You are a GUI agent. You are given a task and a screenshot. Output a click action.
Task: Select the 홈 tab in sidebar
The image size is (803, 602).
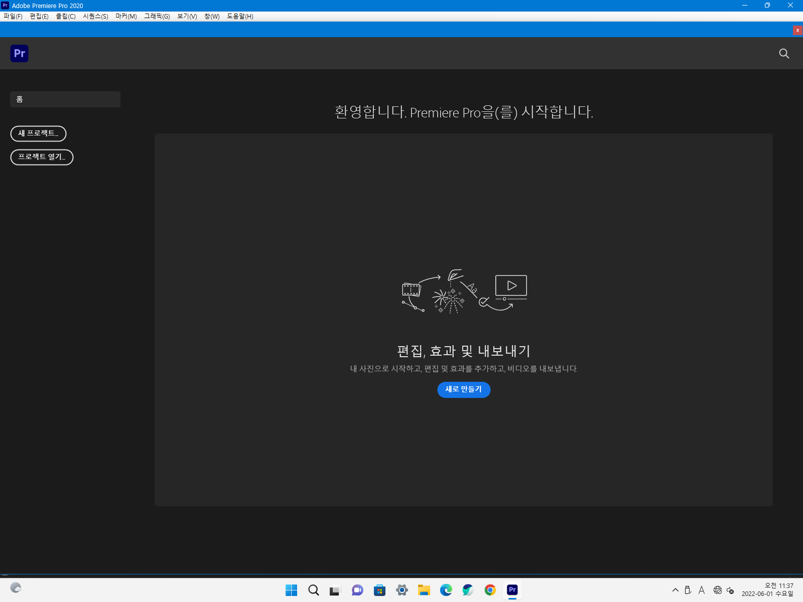coord(65,99)
